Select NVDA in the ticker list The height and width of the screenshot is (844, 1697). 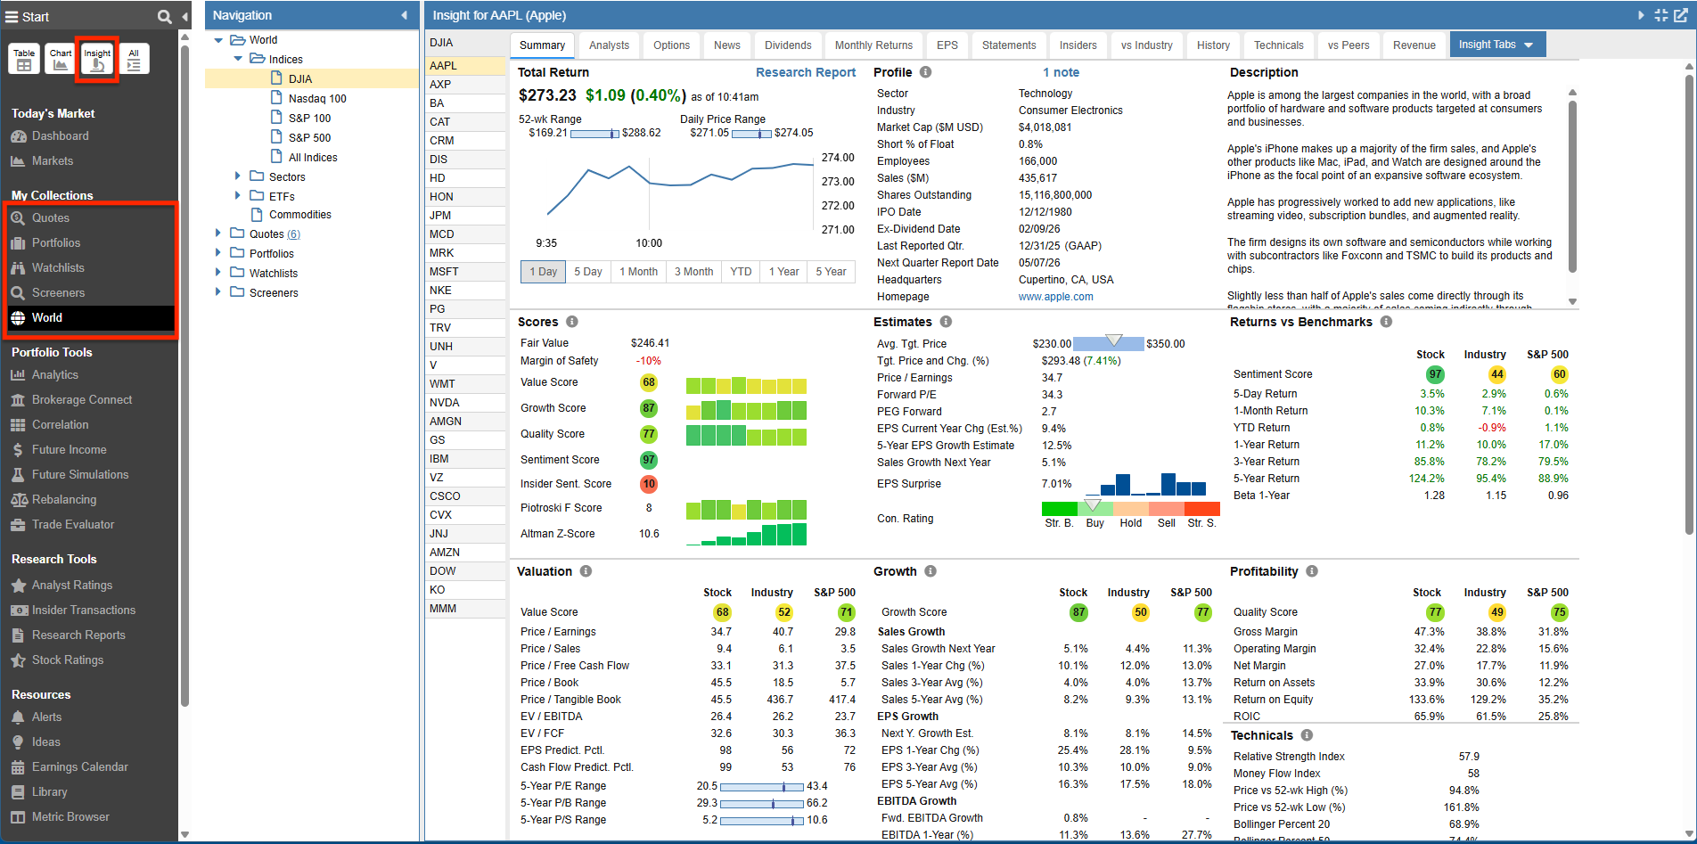(x=465, y=403)
